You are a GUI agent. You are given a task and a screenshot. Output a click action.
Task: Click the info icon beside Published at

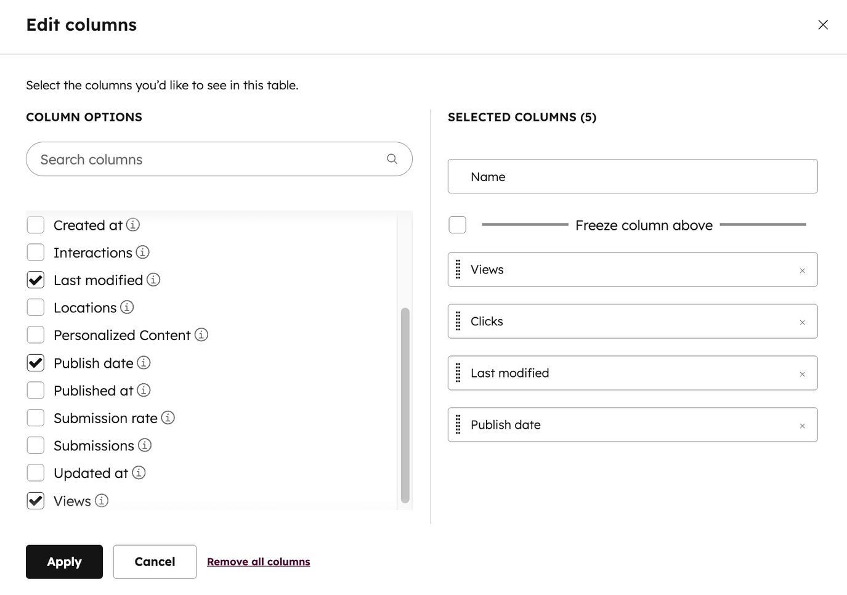click(x=143, y=389)
